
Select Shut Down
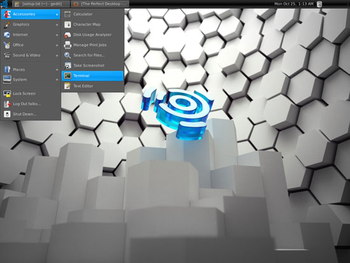tap(31, 114)
